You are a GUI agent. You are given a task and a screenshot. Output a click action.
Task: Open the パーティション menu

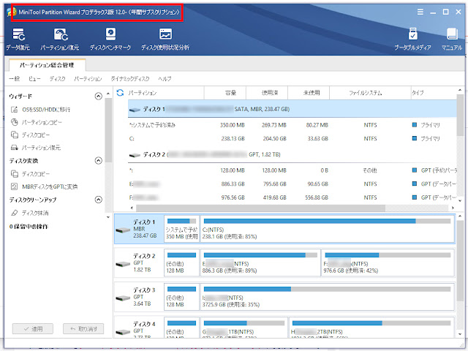pyautogui.click(x=88, y=79)
